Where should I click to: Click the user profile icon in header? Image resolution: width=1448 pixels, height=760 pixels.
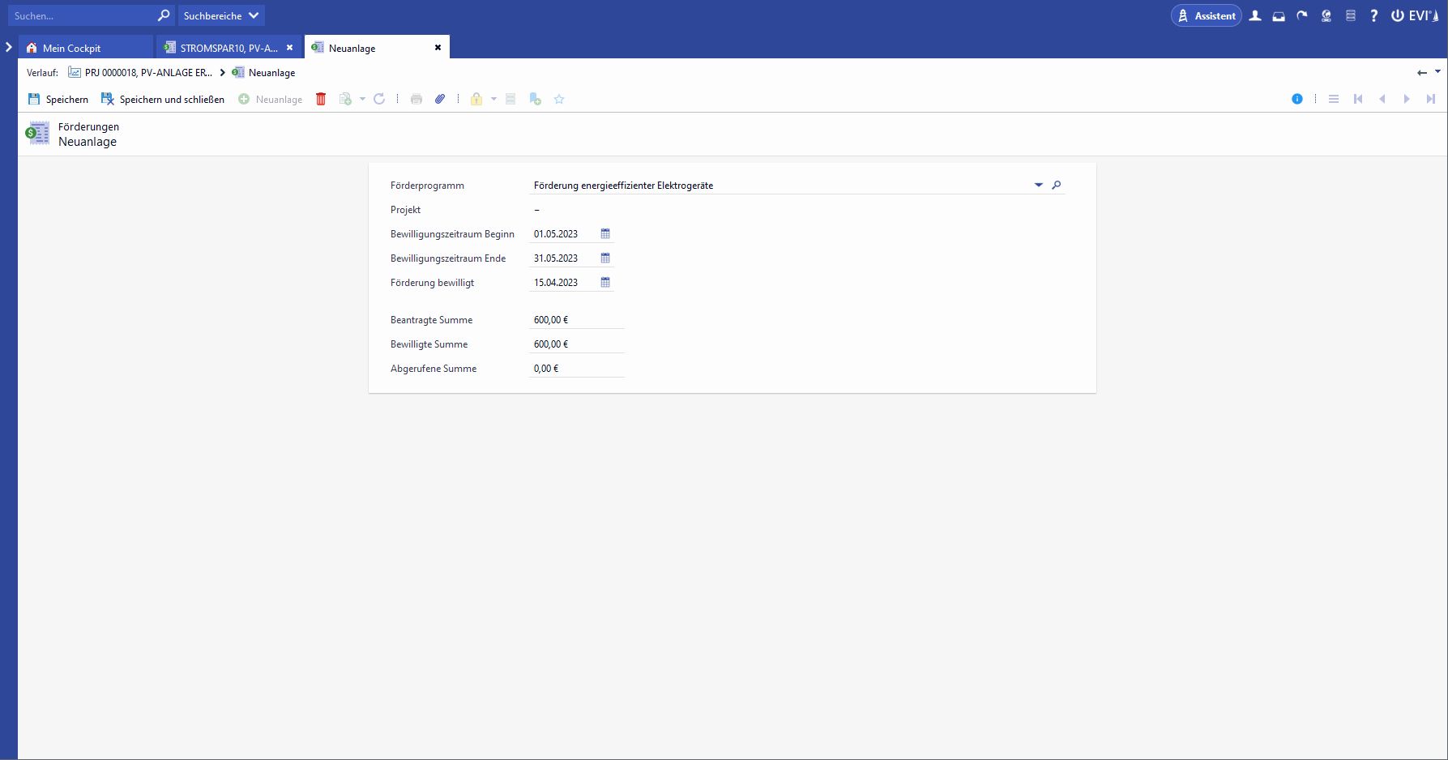[1255, 15]
